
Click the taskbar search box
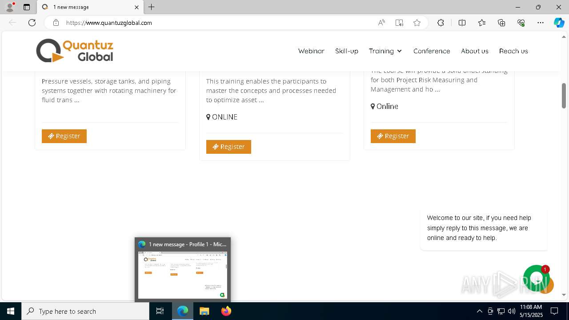coord(85,311)
